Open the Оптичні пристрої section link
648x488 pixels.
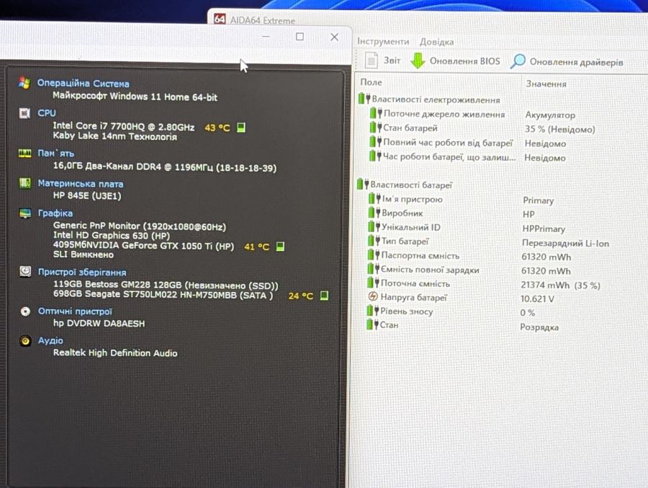[x=75, y=311]
